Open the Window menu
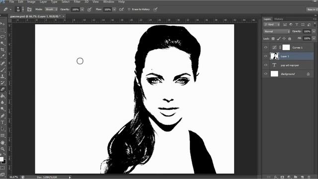Screen dimensions: 318x179 [108, 2]
